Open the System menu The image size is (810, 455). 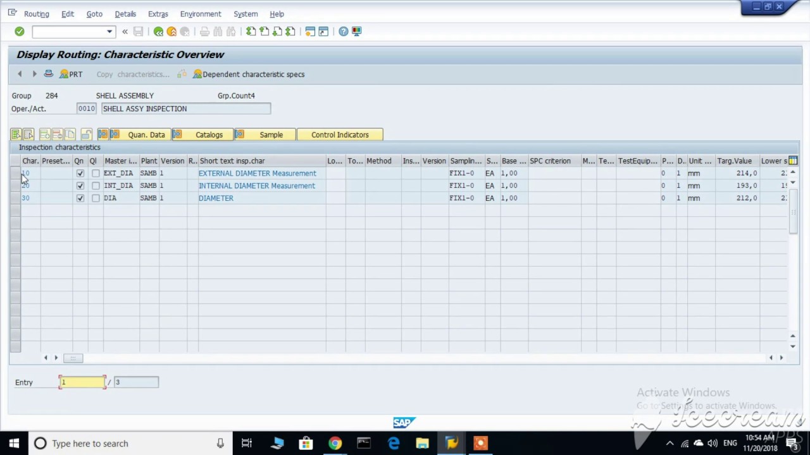[x=246, y=14]
